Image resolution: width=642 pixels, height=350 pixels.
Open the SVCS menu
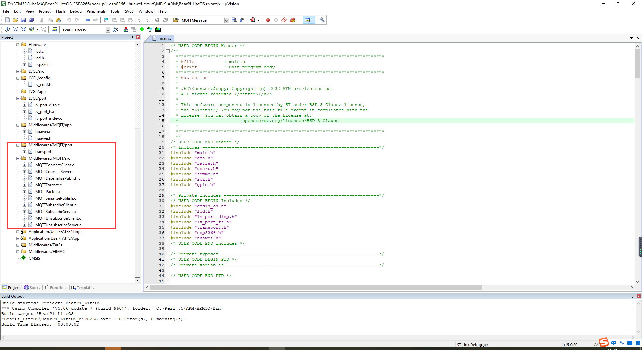click(129, 11)
